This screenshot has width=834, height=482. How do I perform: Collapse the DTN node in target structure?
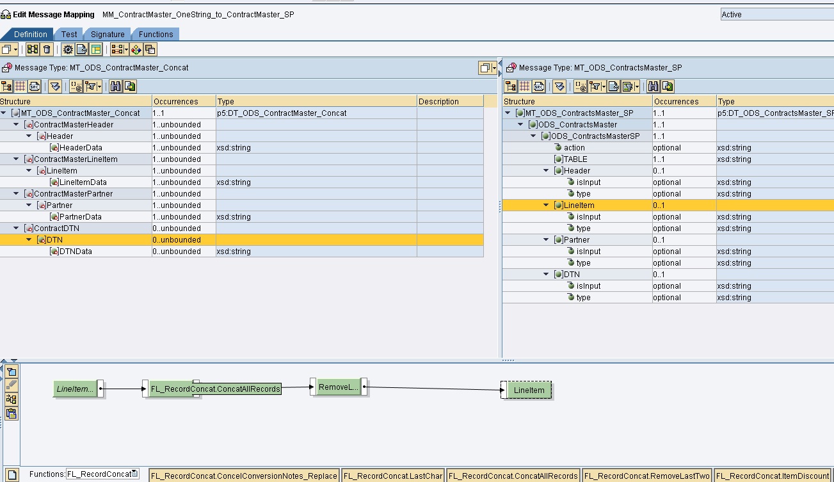547,275
